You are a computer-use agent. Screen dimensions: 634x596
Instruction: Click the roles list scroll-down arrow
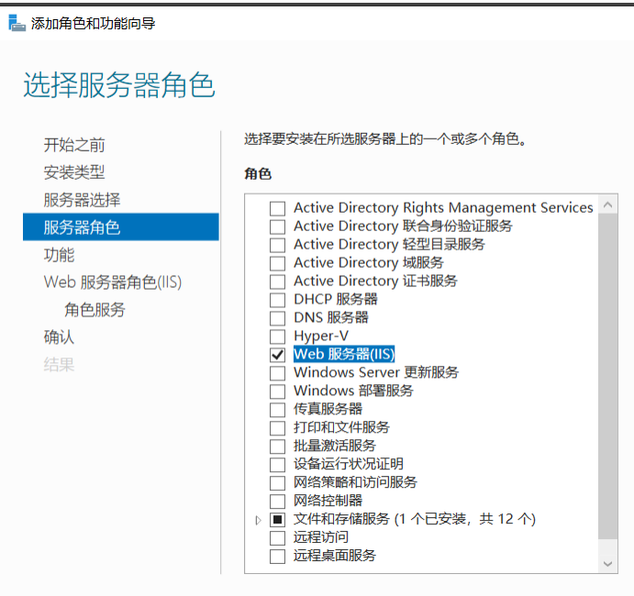pos(607,564)
